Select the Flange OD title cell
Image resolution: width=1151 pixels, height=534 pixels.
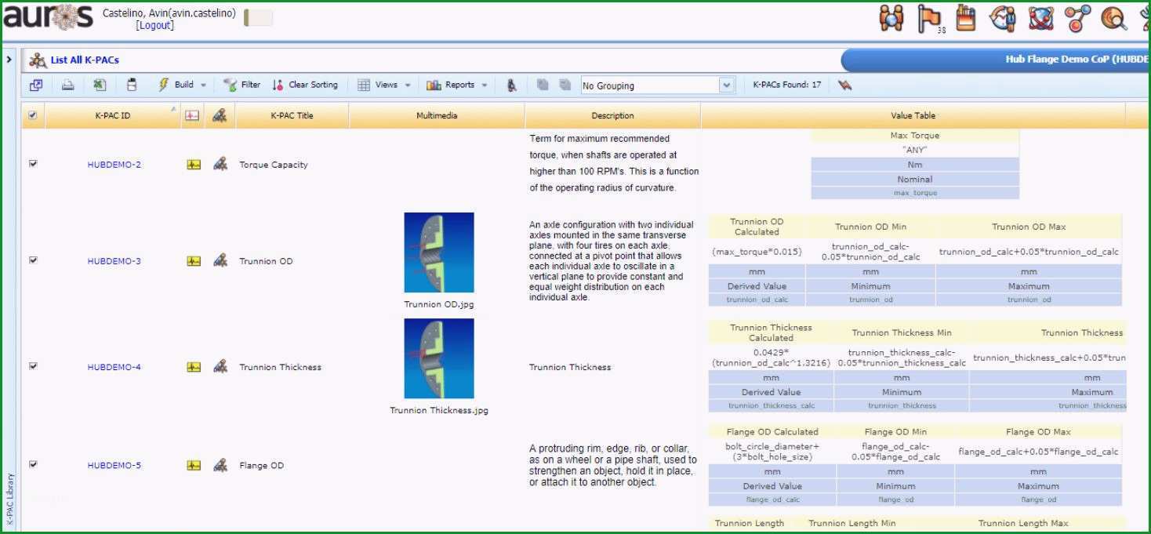(x=261, y=465)
